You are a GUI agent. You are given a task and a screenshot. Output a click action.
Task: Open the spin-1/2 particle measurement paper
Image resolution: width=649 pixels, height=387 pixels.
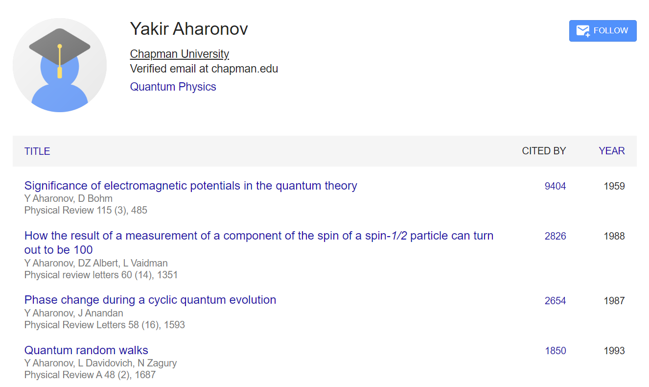pyautogui.click(x=258, y=236)
